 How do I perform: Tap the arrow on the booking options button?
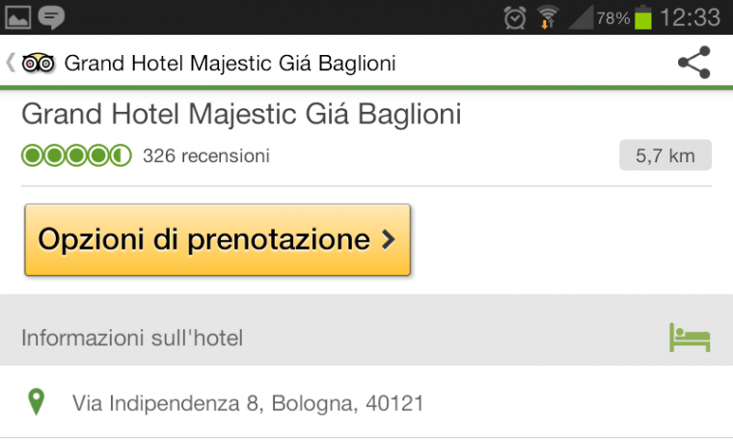[389, 239]
